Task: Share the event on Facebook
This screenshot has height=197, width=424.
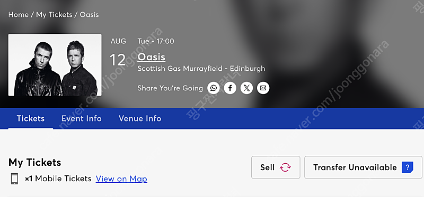Action: [x=230, y=88]
